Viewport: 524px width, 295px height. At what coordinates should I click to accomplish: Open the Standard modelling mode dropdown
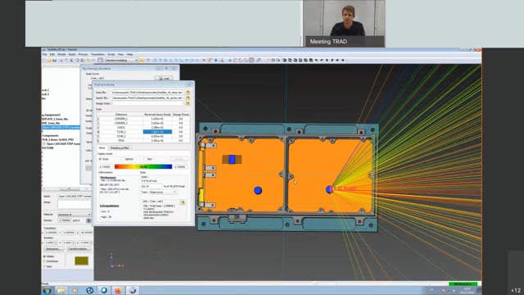pos(121,60)
